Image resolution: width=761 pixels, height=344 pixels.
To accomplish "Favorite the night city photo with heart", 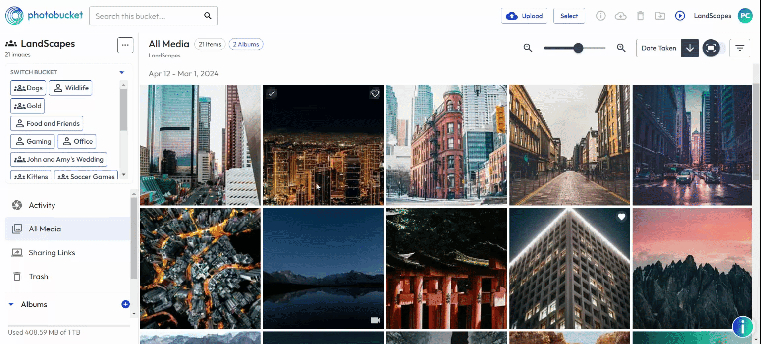I will pyautogui.click(x=375, y=93).
